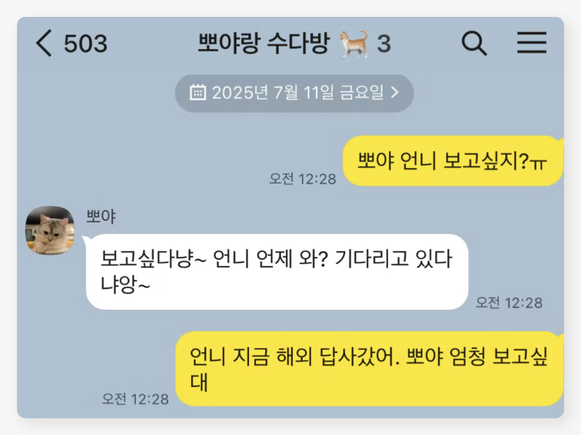The image size is (581, 435).
Task: Click timestamp beside 해외 답사갔어 message
Action: tap(135, 399)
